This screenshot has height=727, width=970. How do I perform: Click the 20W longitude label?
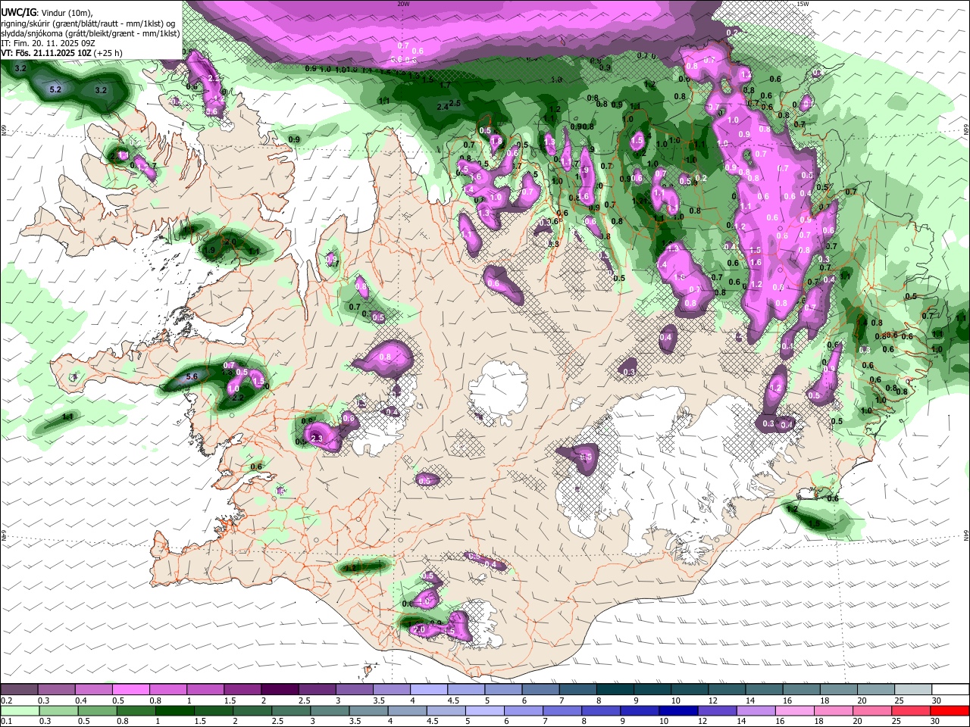[403, 4]
